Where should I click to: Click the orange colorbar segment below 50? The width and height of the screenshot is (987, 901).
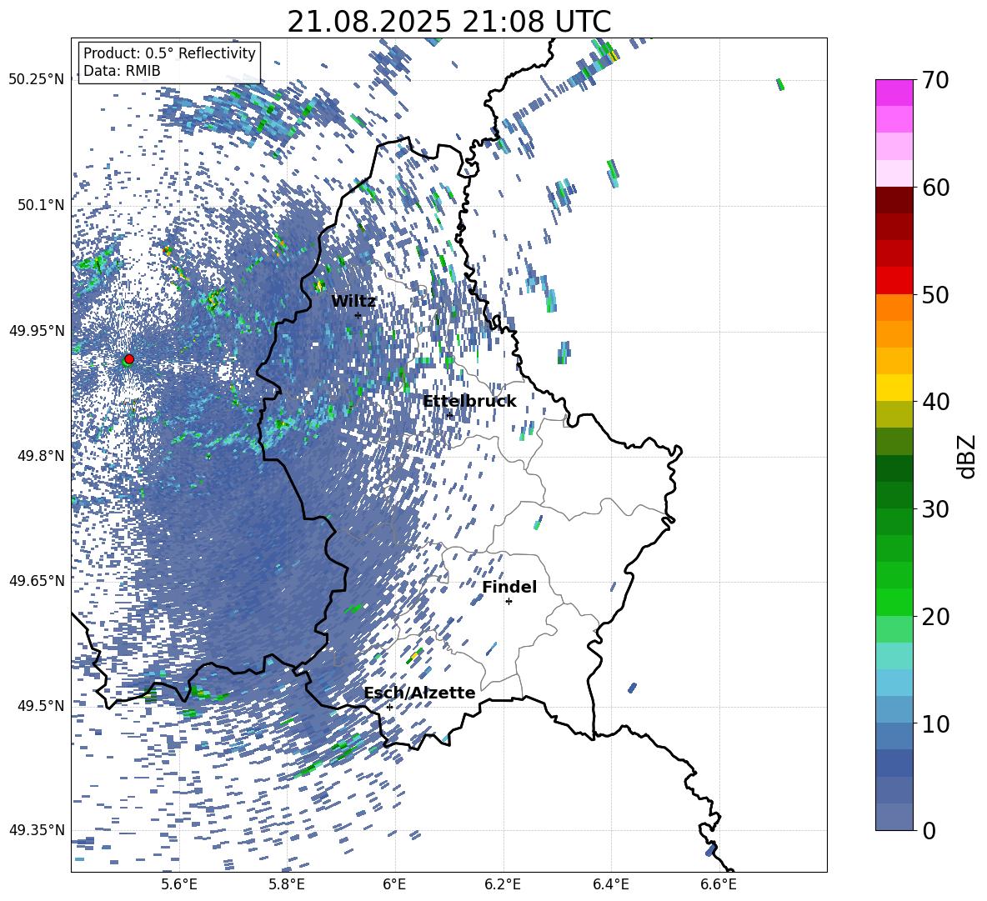tap(894, 307)
